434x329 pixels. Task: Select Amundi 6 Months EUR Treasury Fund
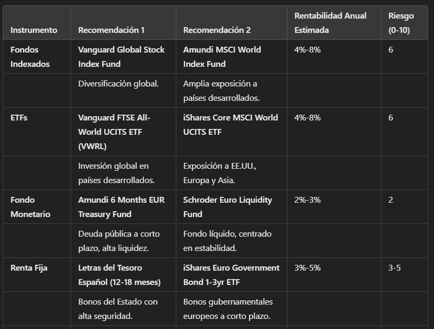coord(121,207)
